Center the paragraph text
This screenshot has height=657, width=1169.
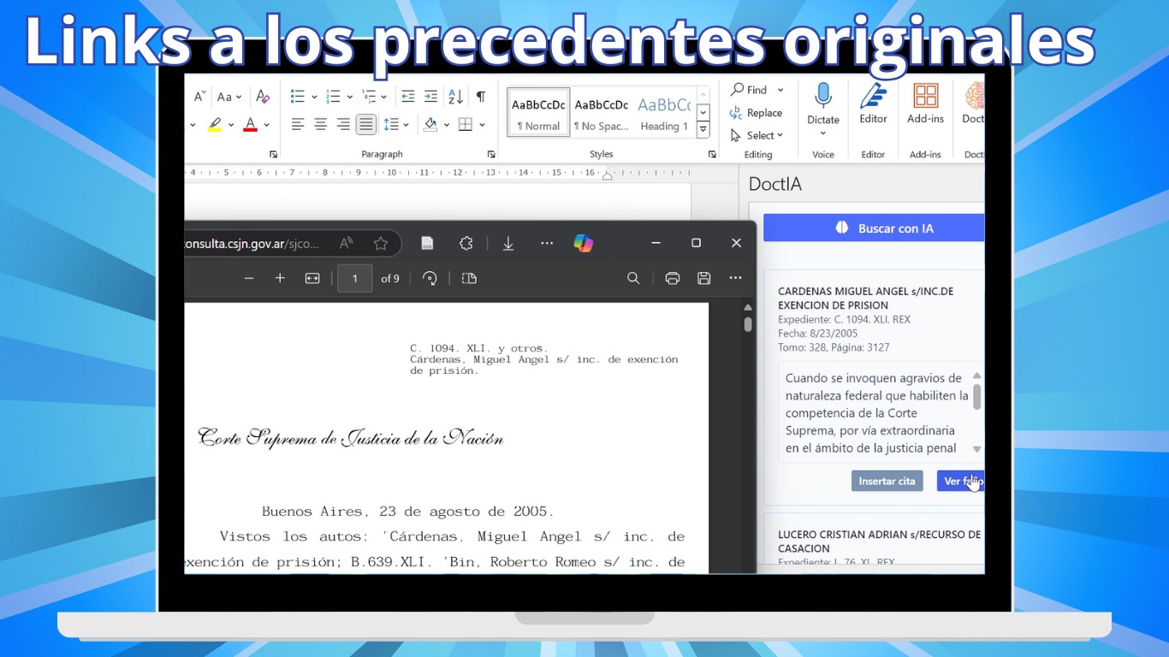(x=321, y=125)
